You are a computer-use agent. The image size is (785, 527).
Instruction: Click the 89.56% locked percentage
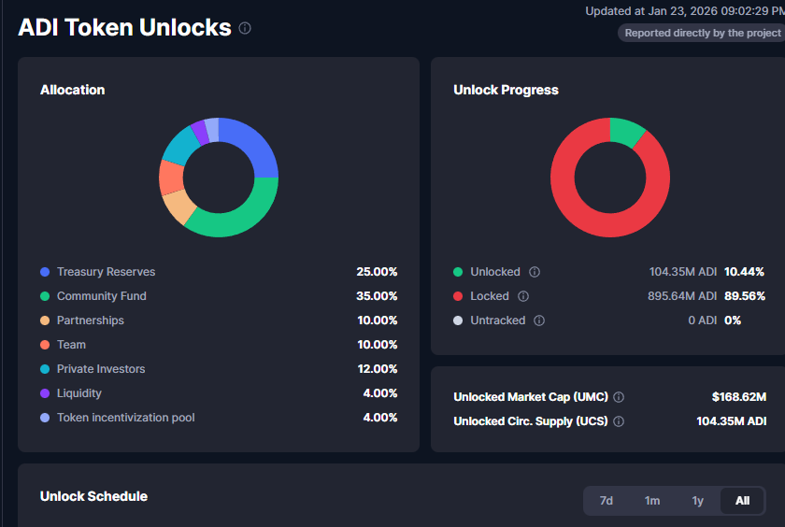coord(745,296)
